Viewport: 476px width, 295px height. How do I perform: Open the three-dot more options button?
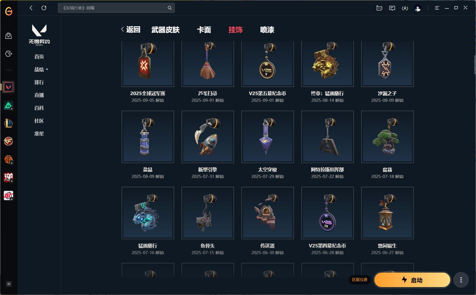[461, 280]
